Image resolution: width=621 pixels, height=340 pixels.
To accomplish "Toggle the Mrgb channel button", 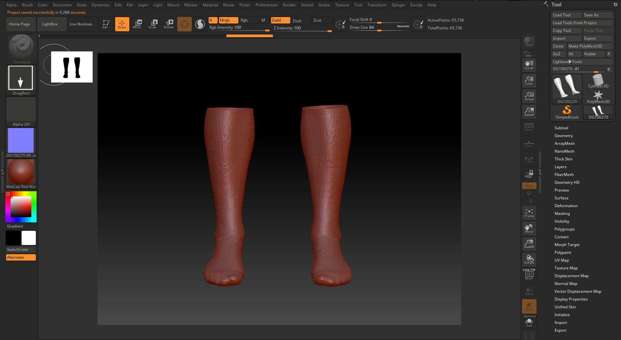I will tap(228, 20).
